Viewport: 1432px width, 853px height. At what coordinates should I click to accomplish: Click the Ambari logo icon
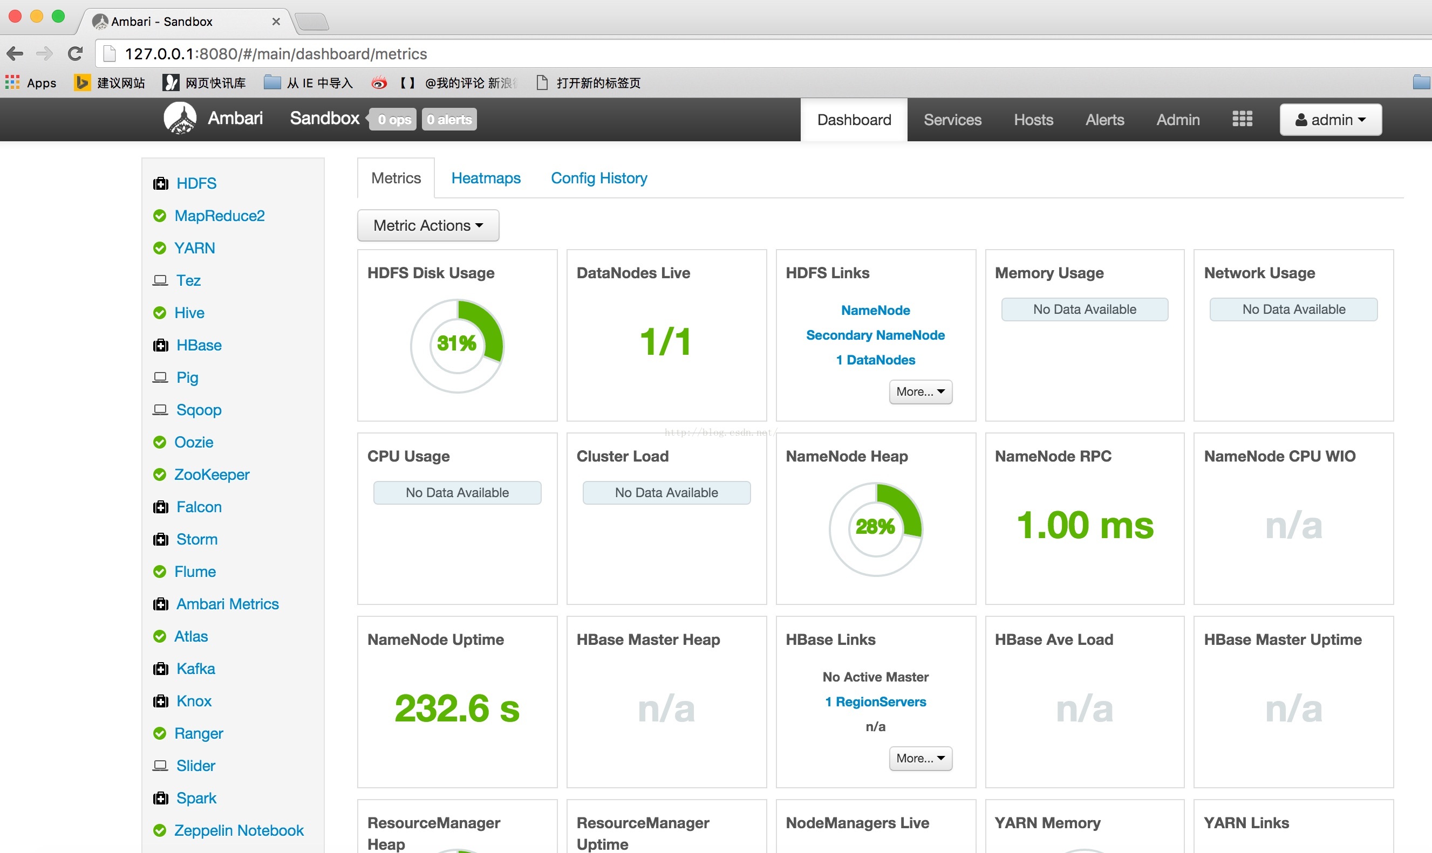(x=180, y=119)
